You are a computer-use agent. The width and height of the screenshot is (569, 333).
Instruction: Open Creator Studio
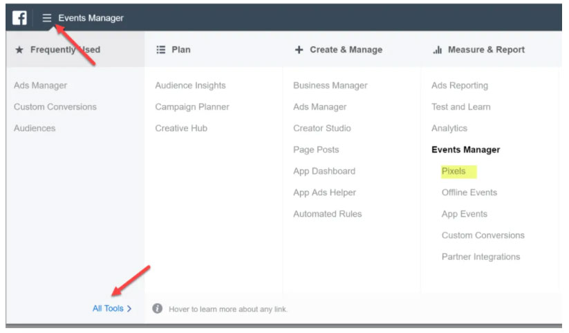pyautogui.click(x=321, y=129)
